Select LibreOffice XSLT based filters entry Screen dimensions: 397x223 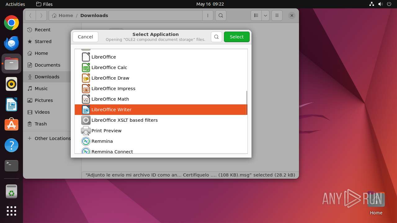click(161, 120)
